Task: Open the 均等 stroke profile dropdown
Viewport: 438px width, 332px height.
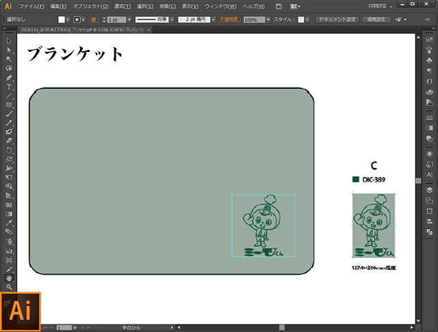Action: click(172, 20)
